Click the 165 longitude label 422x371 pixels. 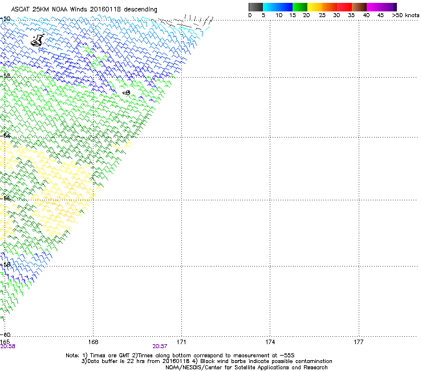pyautogui.click(x=5, y=342)
